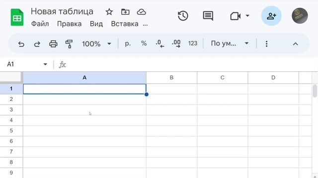Open the comments panel icon
This screenshot has height=178, width=318.
pos(208,16)
